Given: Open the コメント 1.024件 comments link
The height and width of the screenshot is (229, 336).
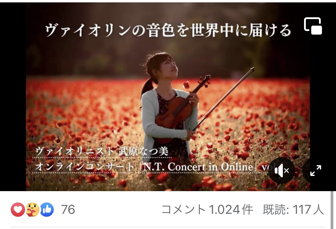Looking at the screenshot, I should 207,210.
